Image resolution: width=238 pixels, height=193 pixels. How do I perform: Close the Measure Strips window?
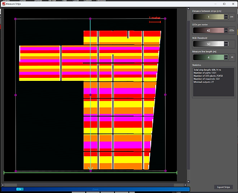pyautogui.click(x=233, y=4)
